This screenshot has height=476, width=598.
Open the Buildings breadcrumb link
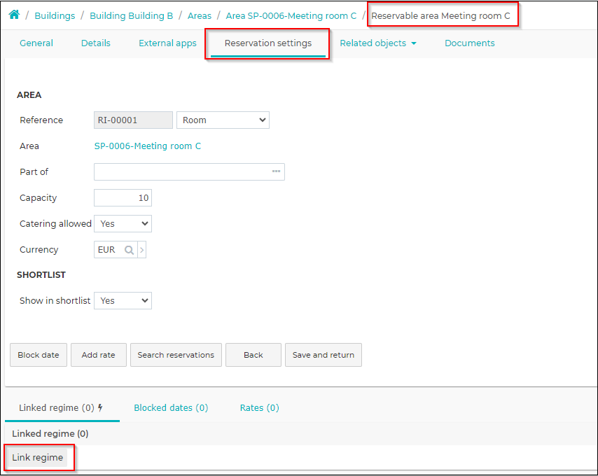pyautogui.click(x=55, y=15)
